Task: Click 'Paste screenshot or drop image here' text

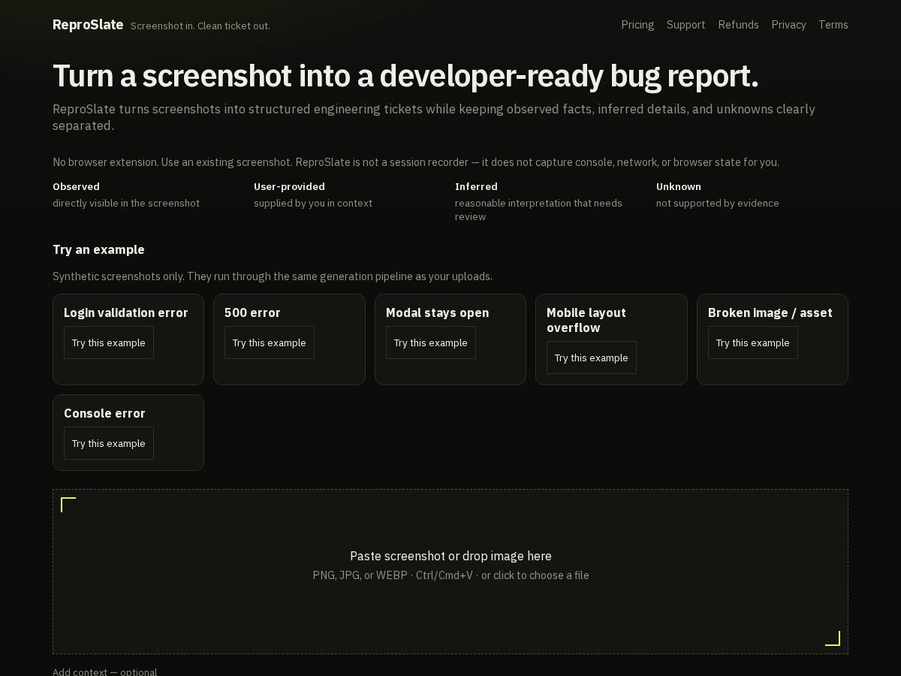Action: pyautogui.click(x=450, y=556)
